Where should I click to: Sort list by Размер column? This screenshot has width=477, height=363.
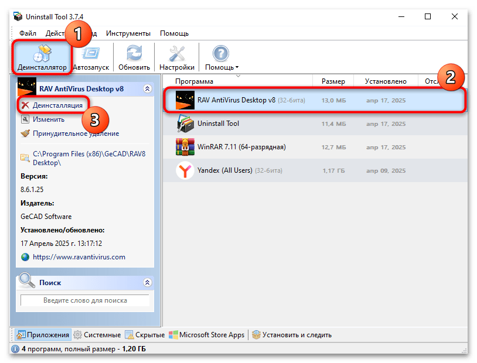(x=333, y=81)
